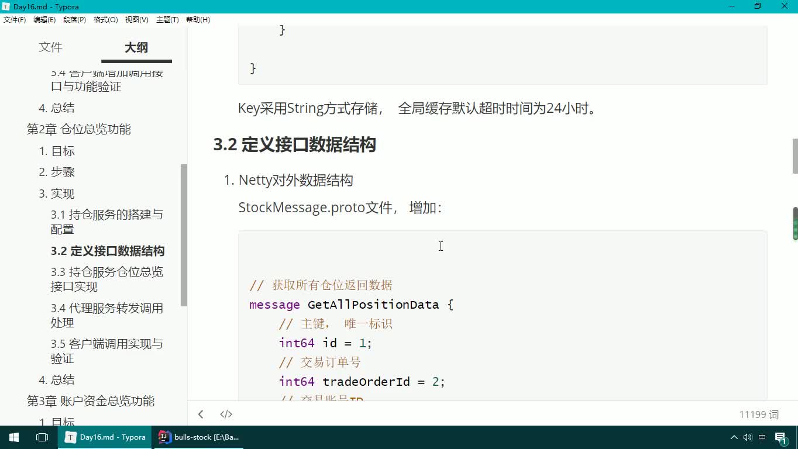Screen dimensions: 798x449
Task: Open the 帮助(H) menu
Action: (198, 20)
